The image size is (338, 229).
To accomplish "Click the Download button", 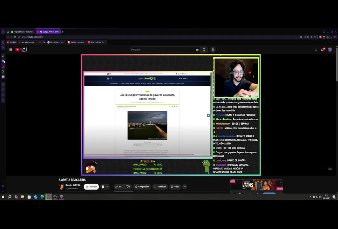I will [x=160, y=187].
